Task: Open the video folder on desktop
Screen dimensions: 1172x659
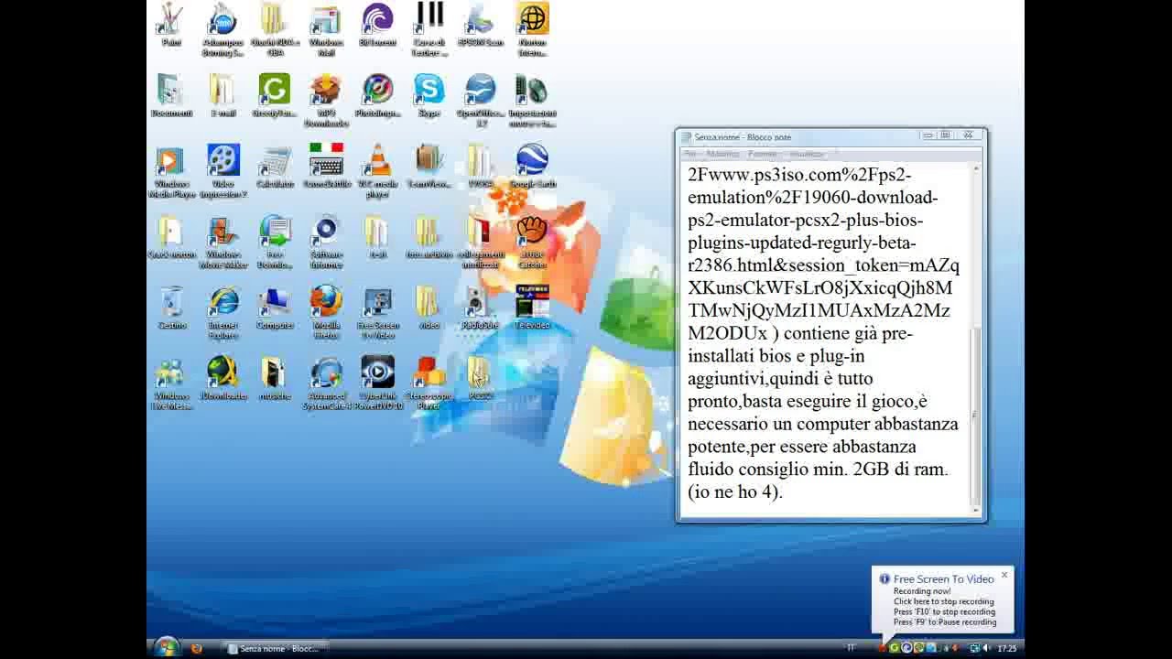Action: coord(429,308)
